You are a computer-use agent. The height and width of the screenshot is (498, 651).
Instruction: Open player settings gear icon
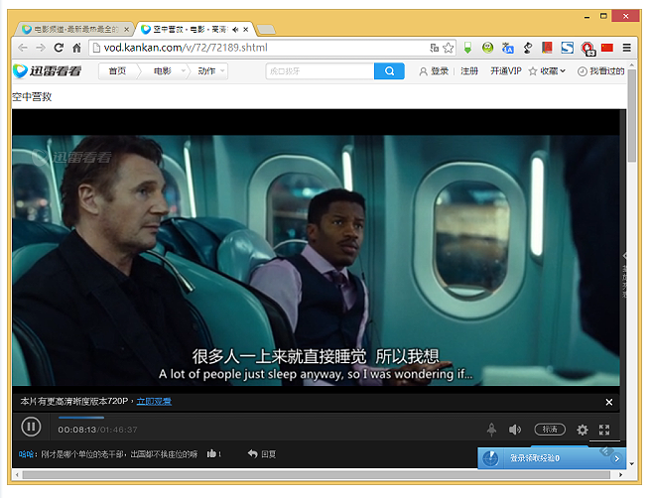pyautogui.click(x=583, y=430)
